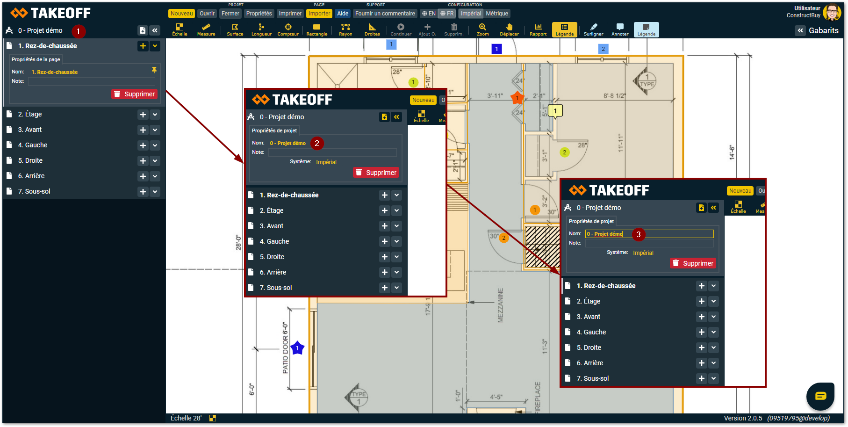The image size is (848, 427).
Task: Open the Propriétés menu item
Action: tap(259, 14)
